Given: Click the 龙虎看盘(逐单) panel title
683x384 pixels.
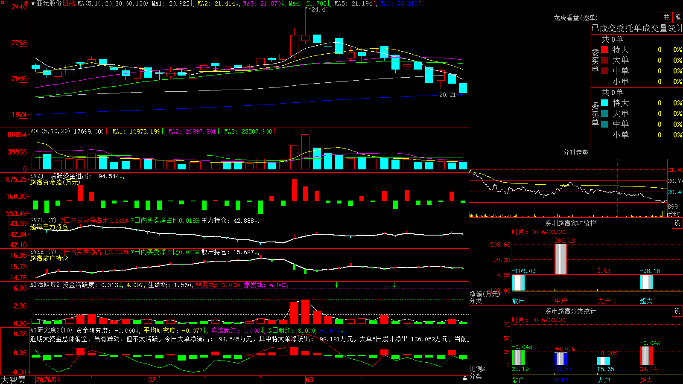Looking at the screenshot, I should click(575, 17).
